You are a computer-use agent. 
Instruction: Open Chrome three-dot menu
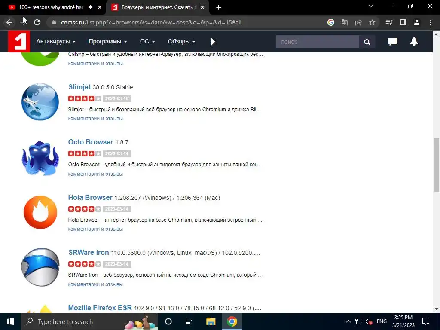[x=431, y=22]
